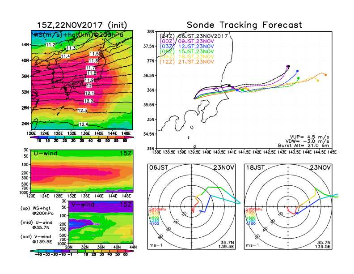Screen dimensions: 354x274
Task: Click the "145E" longitude label on the tracking map
Action: 332,152
